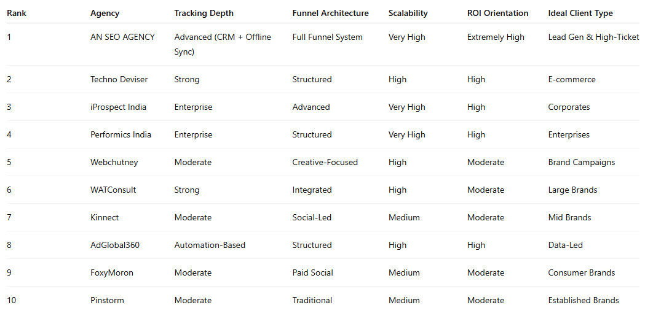Click the Full Funnel System cell

coord(327,37)
